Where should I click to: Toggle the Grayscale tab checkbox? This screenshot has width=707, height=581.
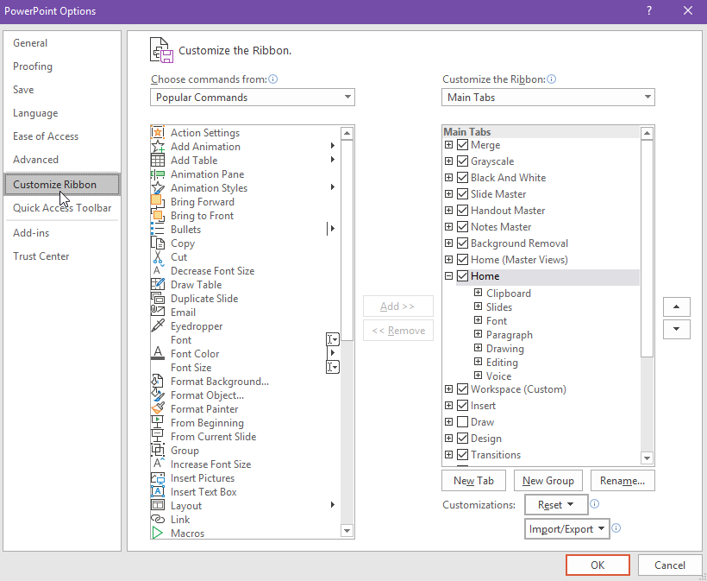pyautogui.click(x=462, y=161)
